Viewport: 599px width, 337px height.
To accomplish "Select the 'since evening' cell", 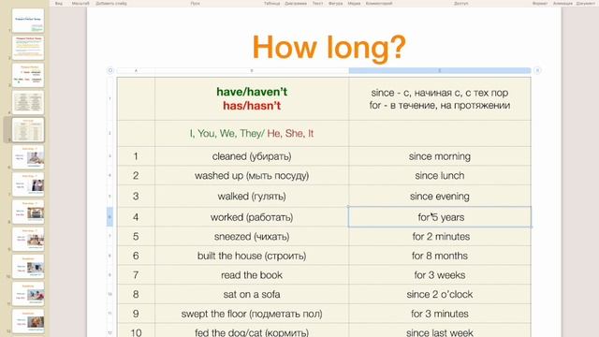I will (440, 197).
